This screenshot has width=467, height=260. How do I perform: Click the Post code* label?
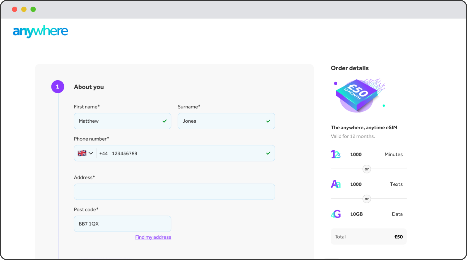[86, 210]
